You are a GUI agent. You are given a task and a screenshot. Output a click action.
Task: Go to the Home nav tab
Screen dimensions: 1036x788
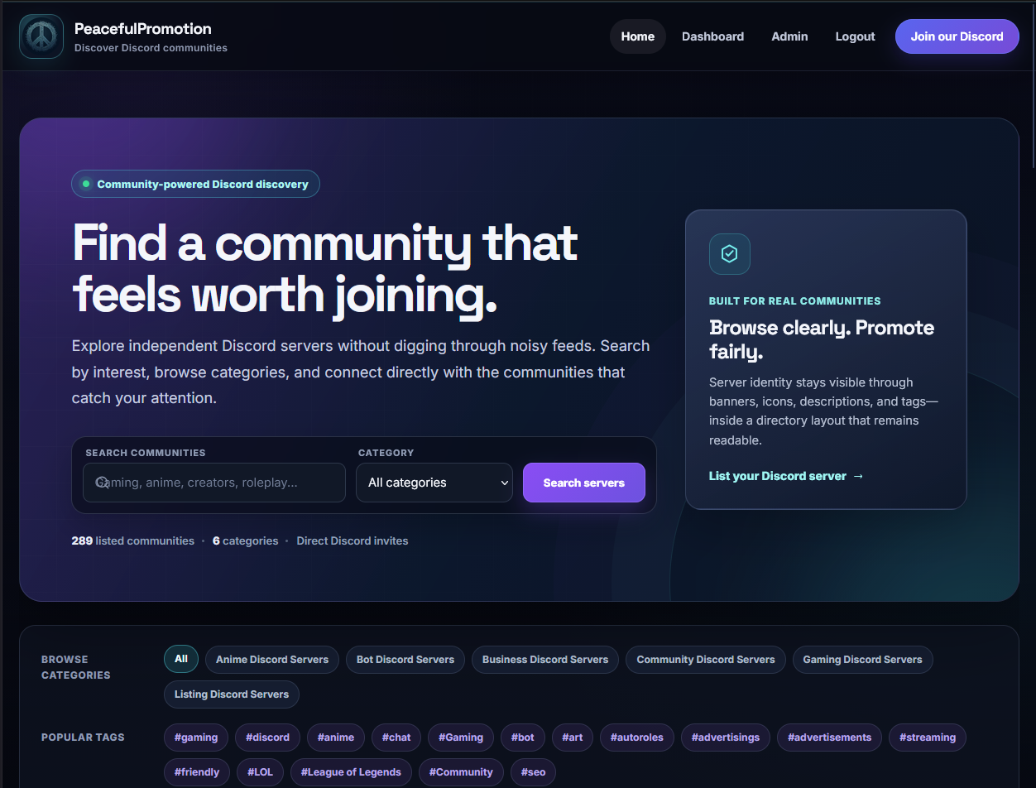(638, 36)
